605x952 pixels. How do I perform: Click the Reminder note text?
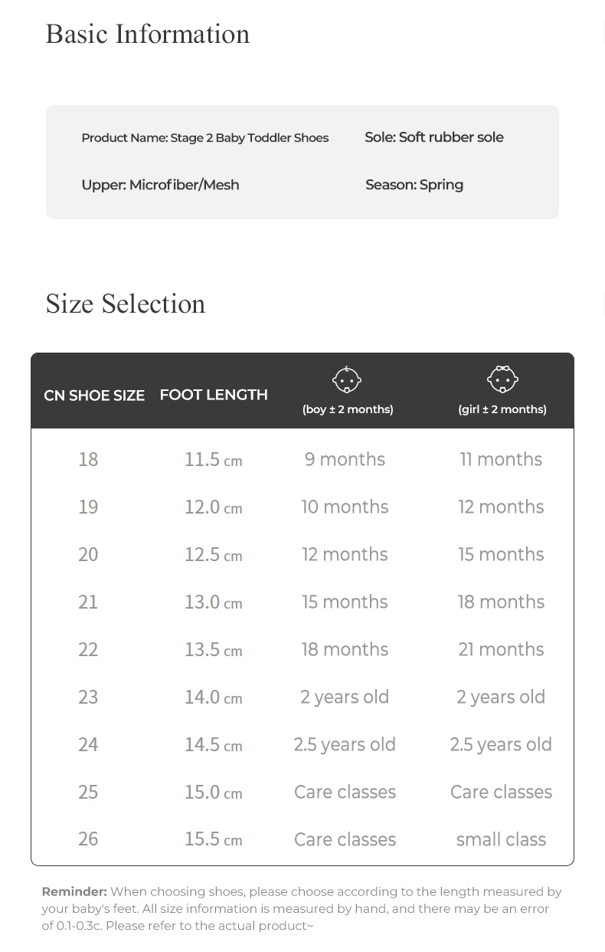[x=302, y=908]
